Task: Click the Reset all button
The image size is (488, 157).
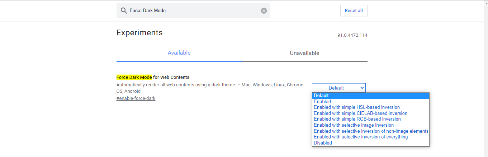Action: [354, 11]
